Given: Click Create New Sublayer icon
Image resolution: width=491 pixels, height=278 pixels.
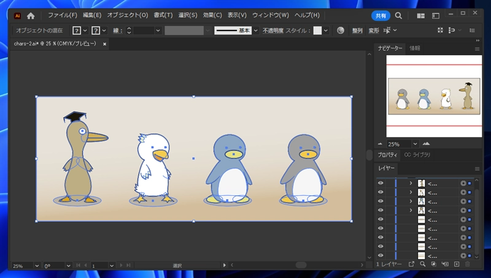Looking at the screenshot, I should point(445,265).
